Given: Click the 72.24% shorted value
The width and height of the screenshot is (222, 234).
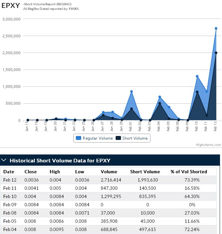Looking at the screenshot, I should click(192, 229).
